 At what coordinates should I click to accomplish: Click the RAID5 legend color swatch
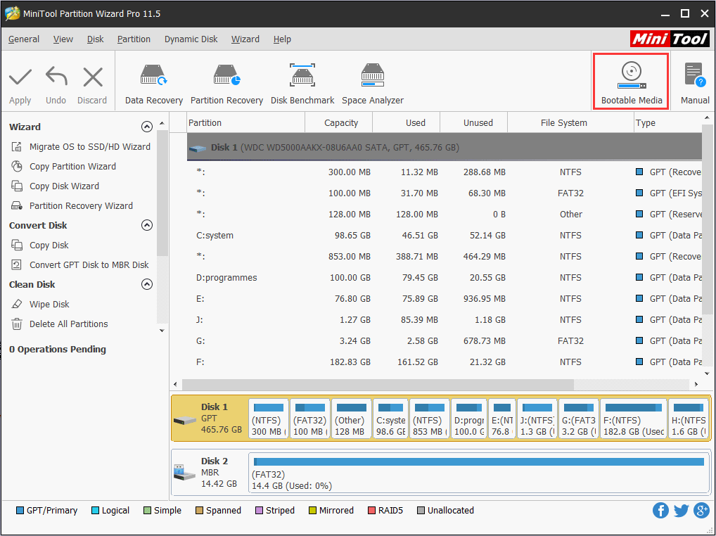(371, 511)
